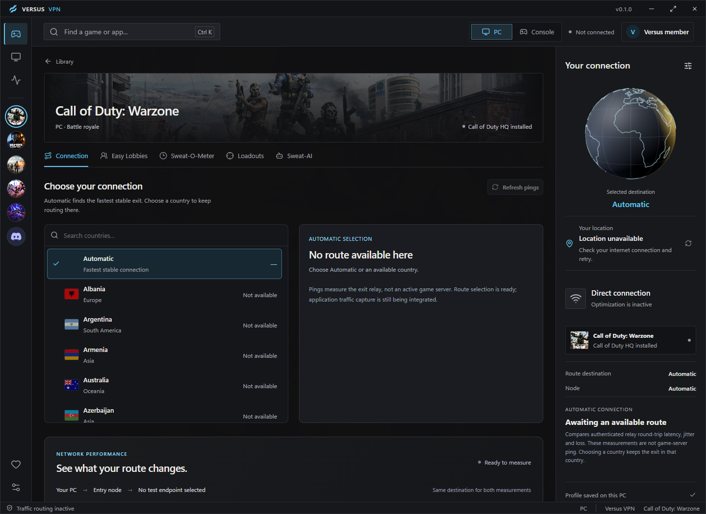Select Argentina from the country list
This screenshot has width=706, height=514.
[164, 325]
